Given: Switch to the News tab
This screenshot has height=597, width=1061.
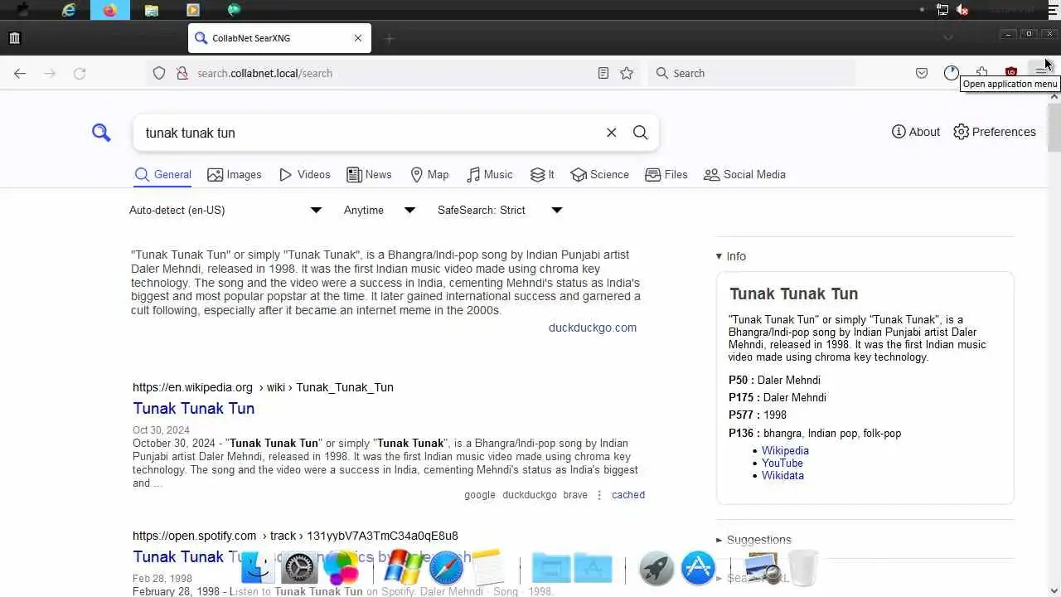Looking at the screenshot, I should (x=369, y=174).
